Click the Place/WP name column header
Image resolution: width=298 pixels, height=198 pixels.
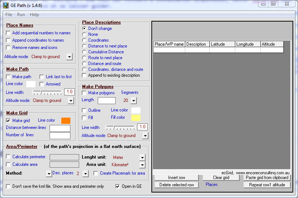169,44
